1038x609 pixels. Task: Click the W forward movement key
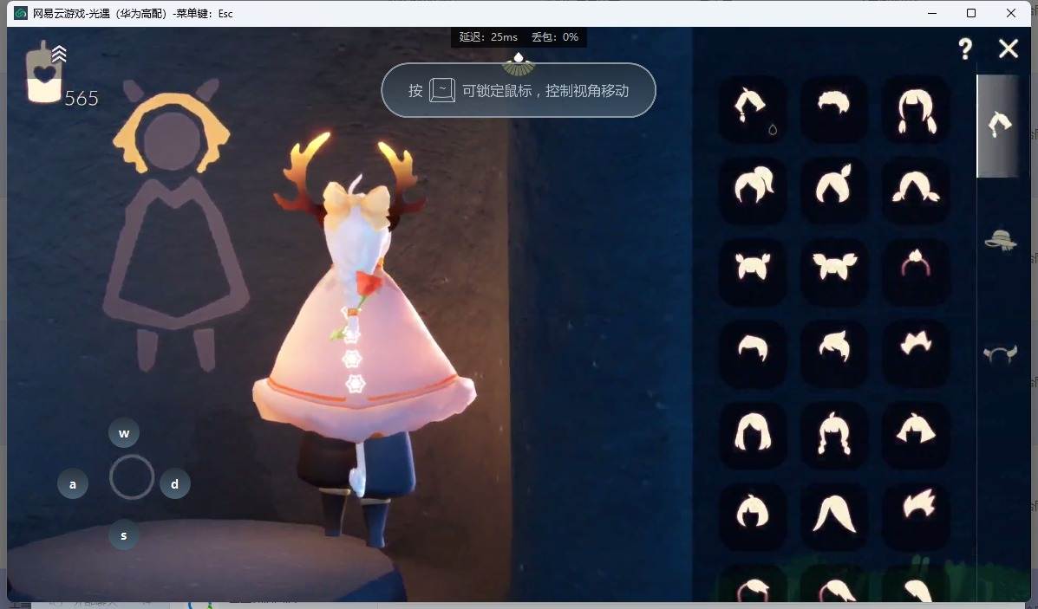[x=124, y=434]
